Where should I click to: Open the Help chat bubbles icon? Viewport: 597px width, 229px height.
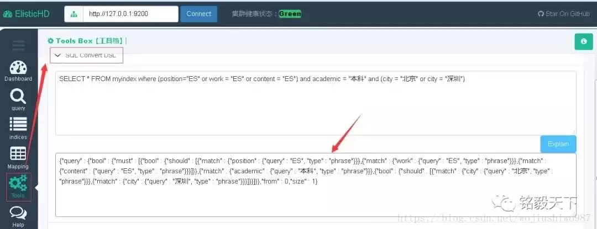[18, 213]
